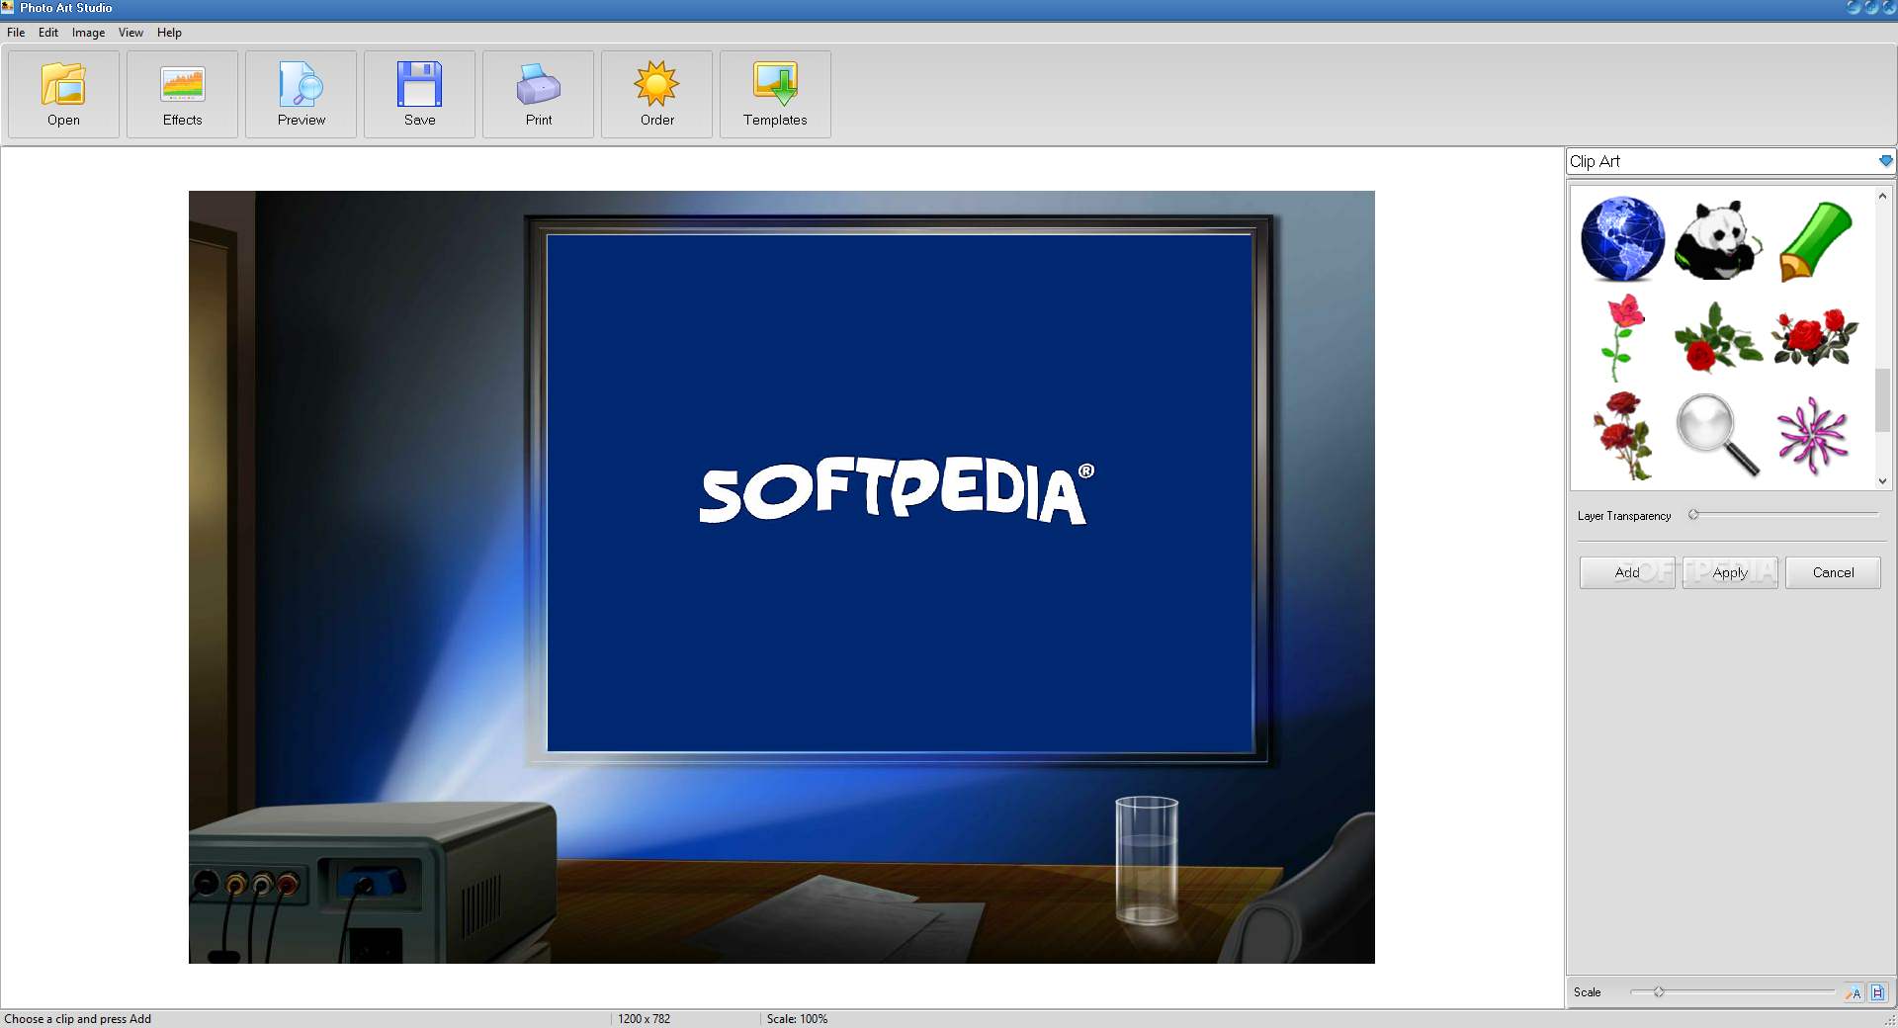The width and height of the screenshot is (1898, 1028).
Task: Select the magnifying glass clip art
Action: pyautogui.click(x=1718, y=435)
